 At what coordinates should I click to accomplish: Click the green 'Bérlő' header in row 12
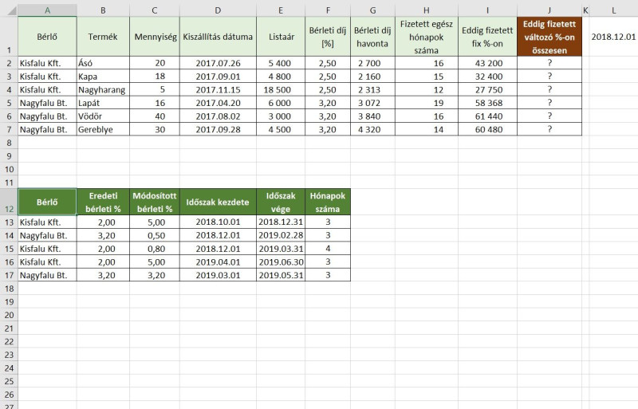pos(47,202)
